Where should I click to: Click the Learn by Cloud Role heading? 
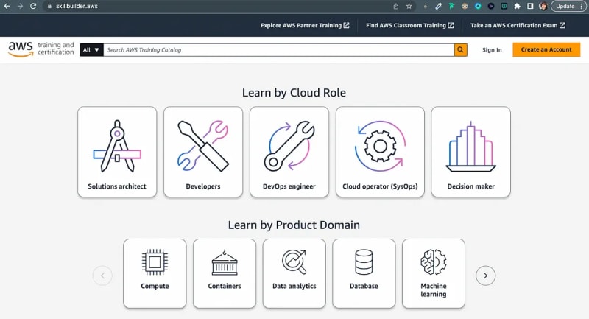click(294, 93)
